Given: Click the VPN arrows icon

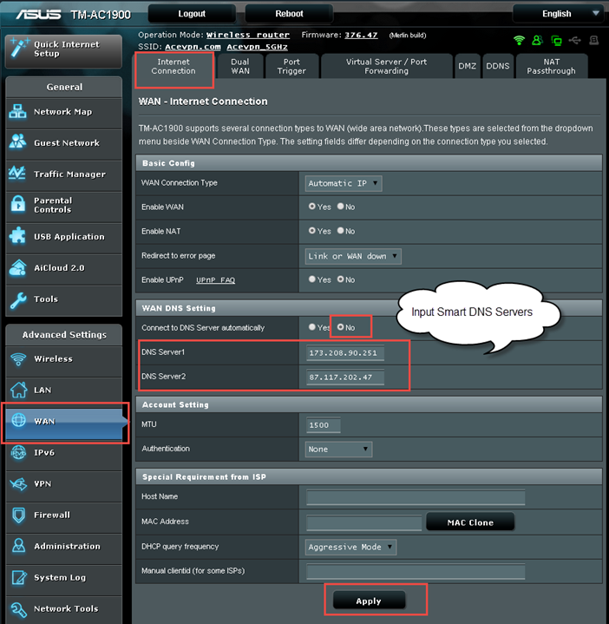Looking at the screenshot, I should 18,484.
